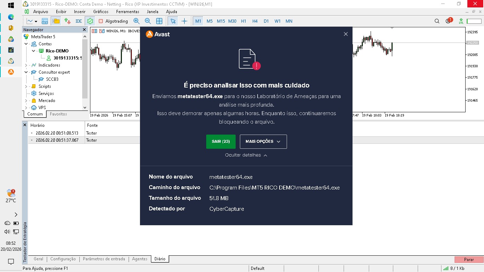This screenshot has height=272, width=484.
Task: Toggle the Algotrading button
Action: [113, 21]
